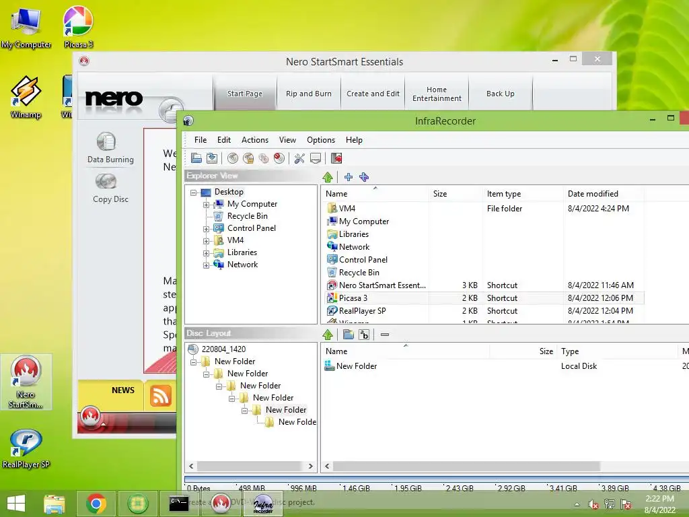Select the Picasa 3 desktop icon
Screen dimensions: 689x517
click(x=78, y=26)
